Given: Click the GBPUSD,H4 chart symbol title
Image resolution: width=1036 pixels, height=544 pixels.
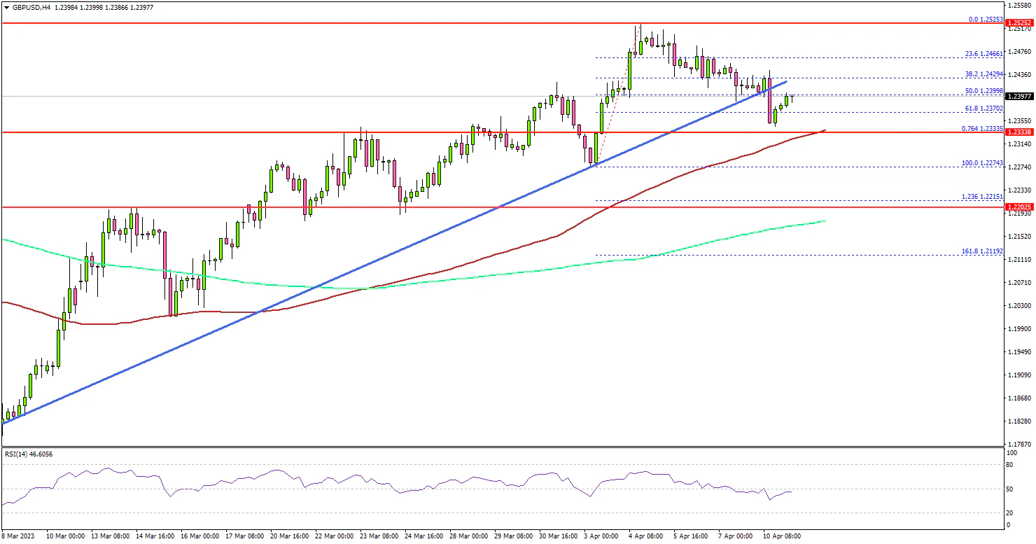Looking at the screenshot, I should [x=25, y=7].
